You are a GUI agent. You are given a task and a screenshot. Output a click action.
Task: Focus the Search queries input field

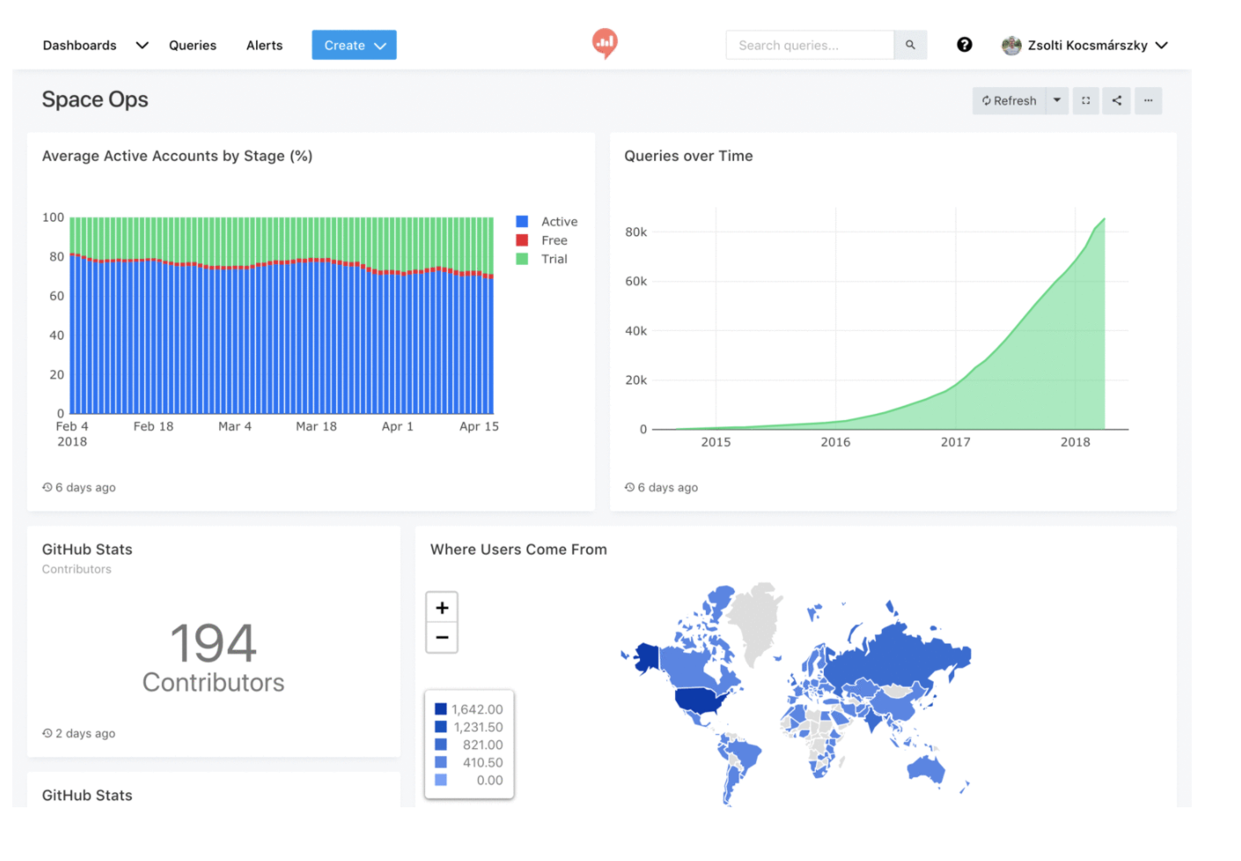pos(810,45)
